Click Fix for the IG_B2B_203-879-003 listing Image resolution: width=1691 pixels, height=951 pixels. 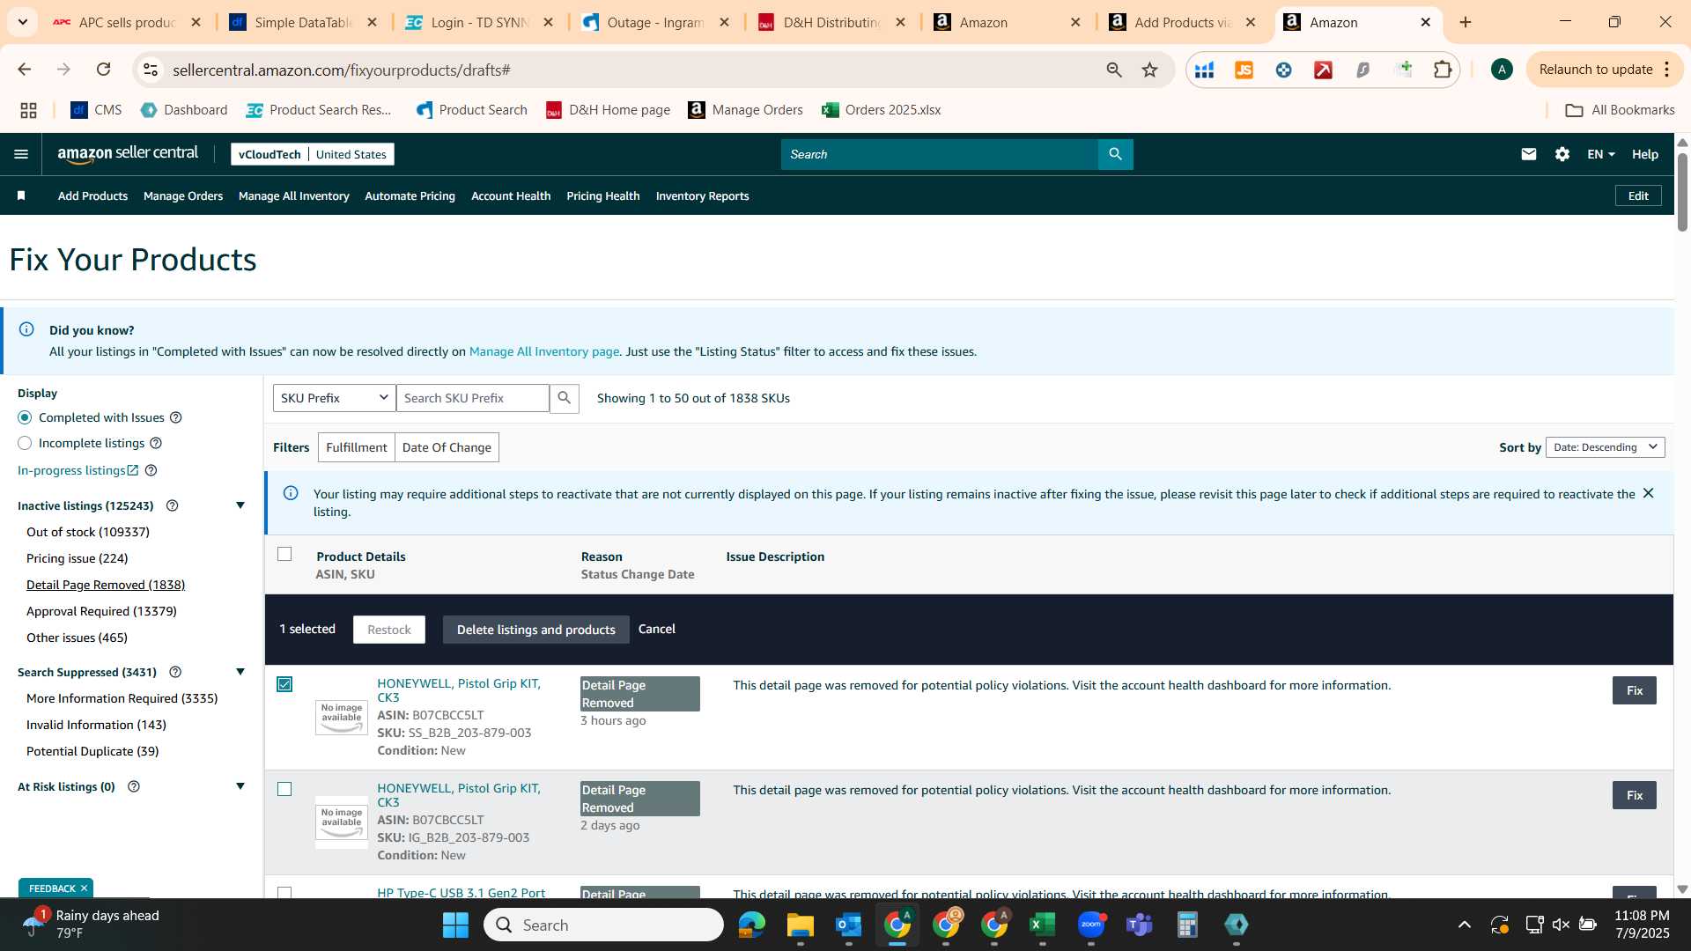coord(1634,795)
